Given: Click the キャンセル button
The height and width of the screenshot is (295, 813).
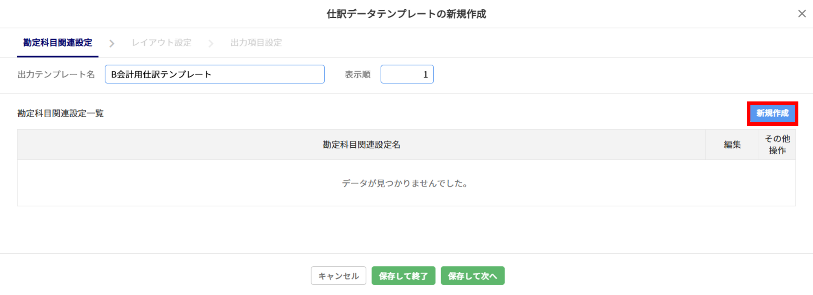Looking at the screenshot, I should pos(338,276).
